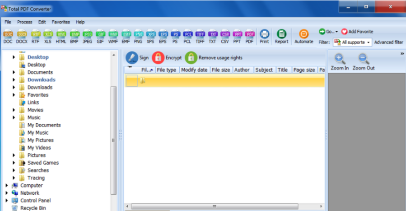Open the Report tool
406x211 pixels.
281,37
